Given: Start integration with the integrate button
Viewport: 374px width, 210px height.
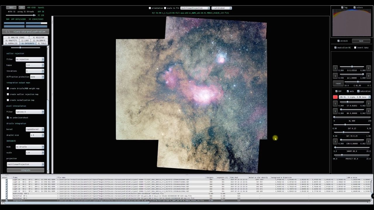Looking at the screenshot, I should point(25,170).
